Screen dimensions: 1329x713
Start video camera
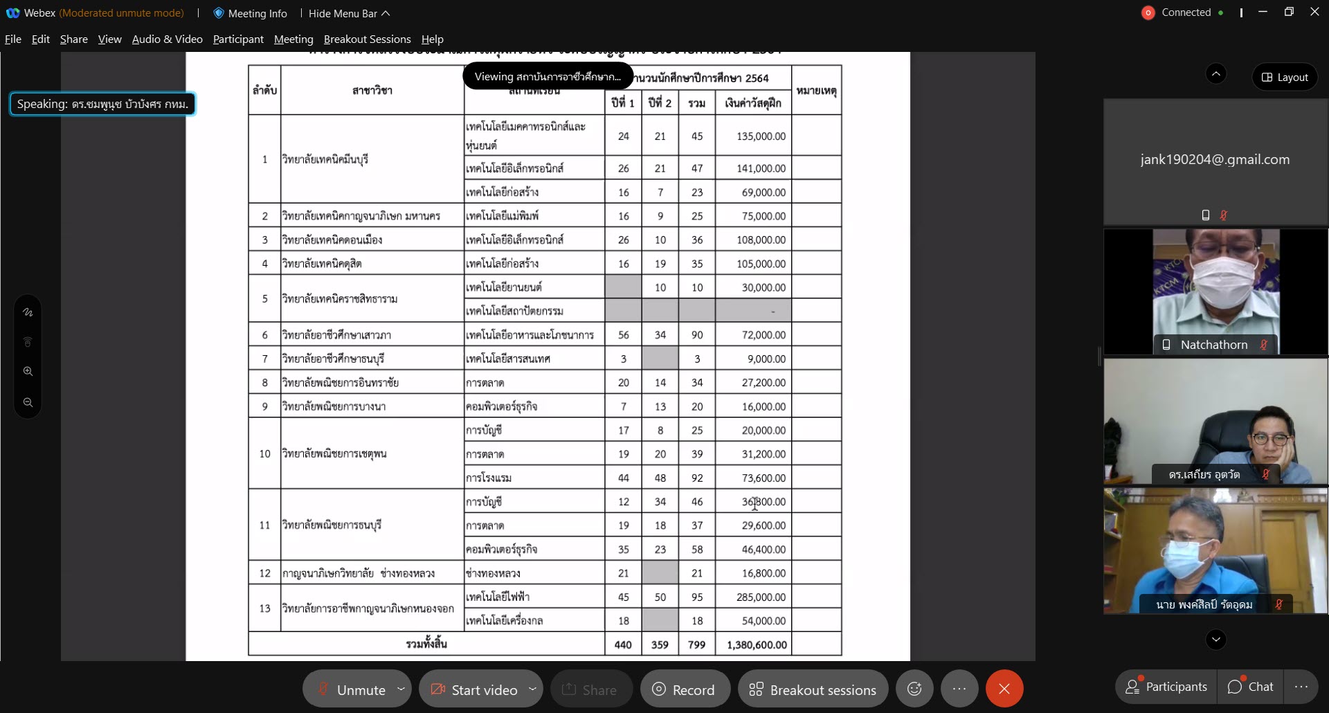(x=474, y=689)
